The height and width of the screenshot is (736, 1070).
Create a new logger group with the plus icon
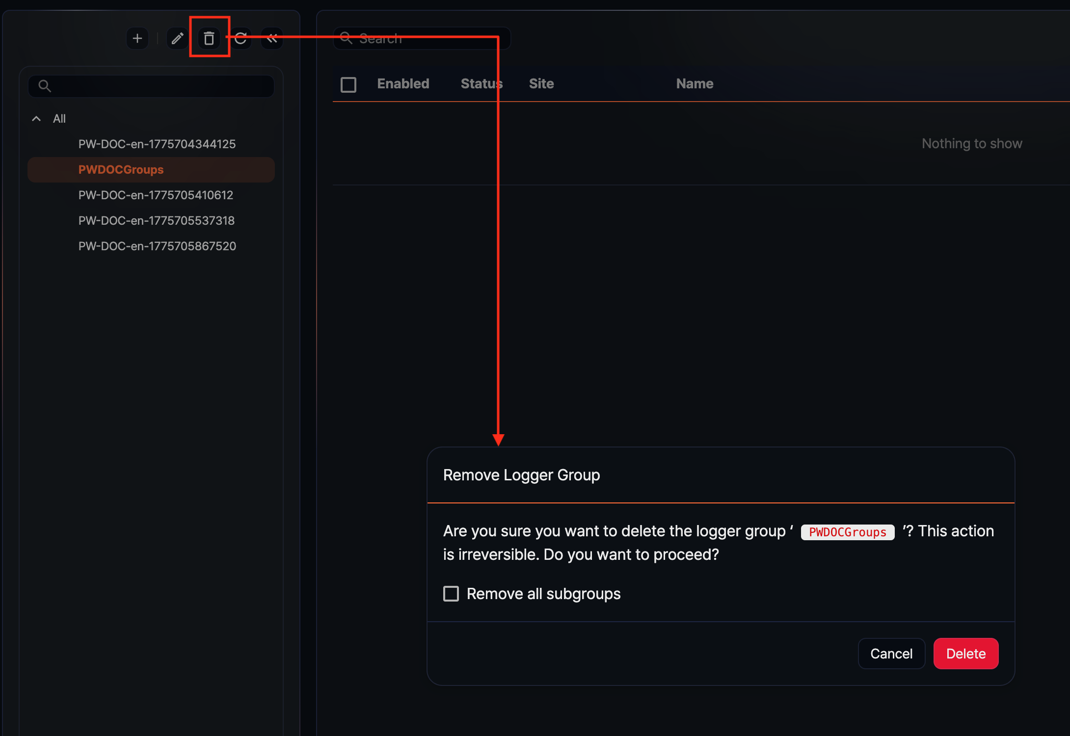tap(137, 38)
